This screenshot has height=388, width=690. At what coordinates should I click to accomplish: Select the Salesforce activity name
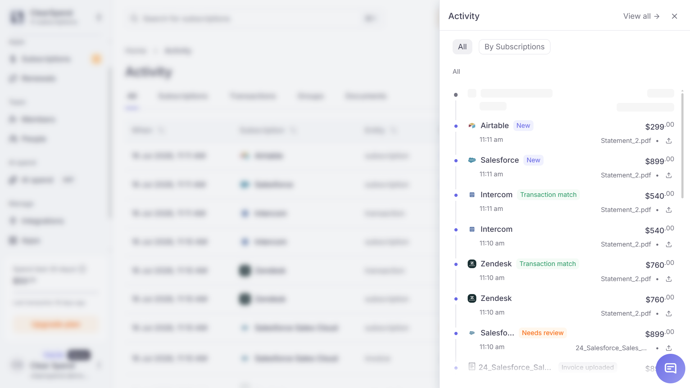[500, 160]
